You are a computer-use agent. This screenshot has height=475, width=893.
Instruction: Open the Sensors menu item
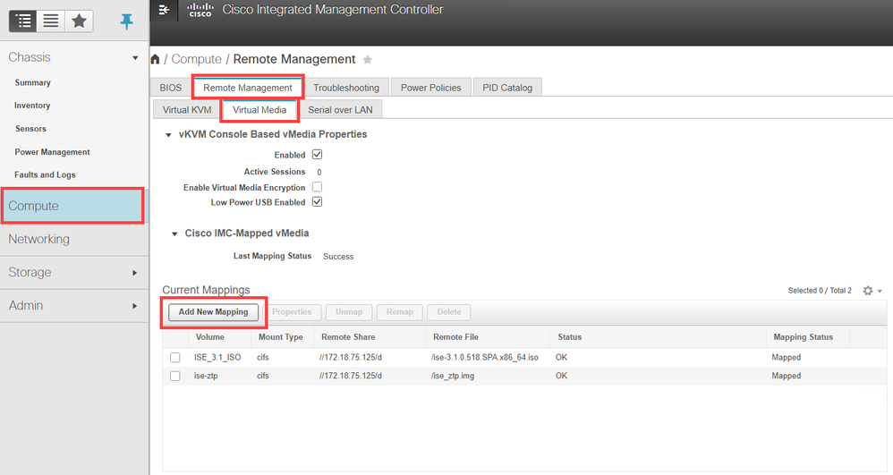30,129
